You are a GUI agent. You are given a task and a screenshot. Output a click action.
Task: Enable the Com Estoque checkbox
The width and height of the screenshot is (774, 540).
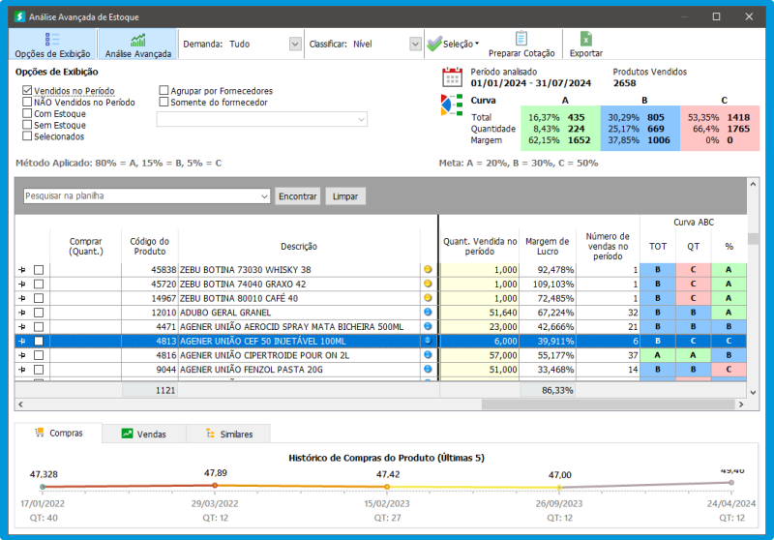tap(27, 113)
